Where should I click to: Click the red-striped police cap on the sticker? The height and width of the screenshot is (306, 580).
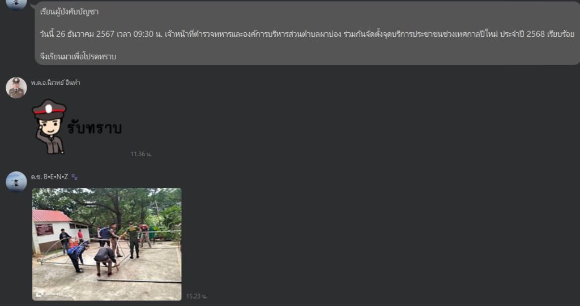(49, 109)
